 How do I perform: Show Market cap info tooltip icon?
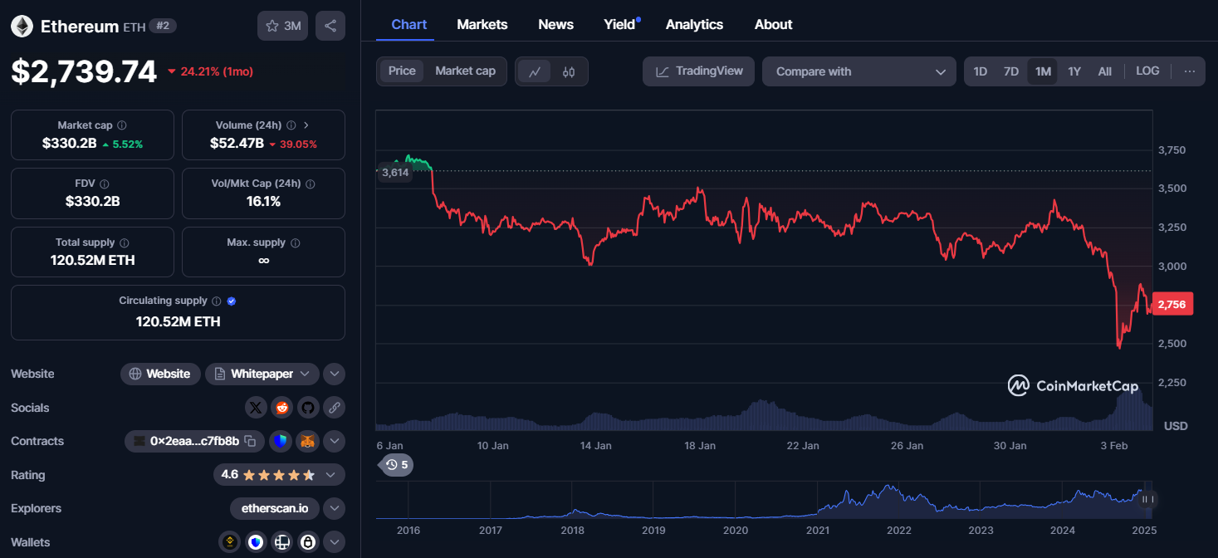click(x=122, y=125)
